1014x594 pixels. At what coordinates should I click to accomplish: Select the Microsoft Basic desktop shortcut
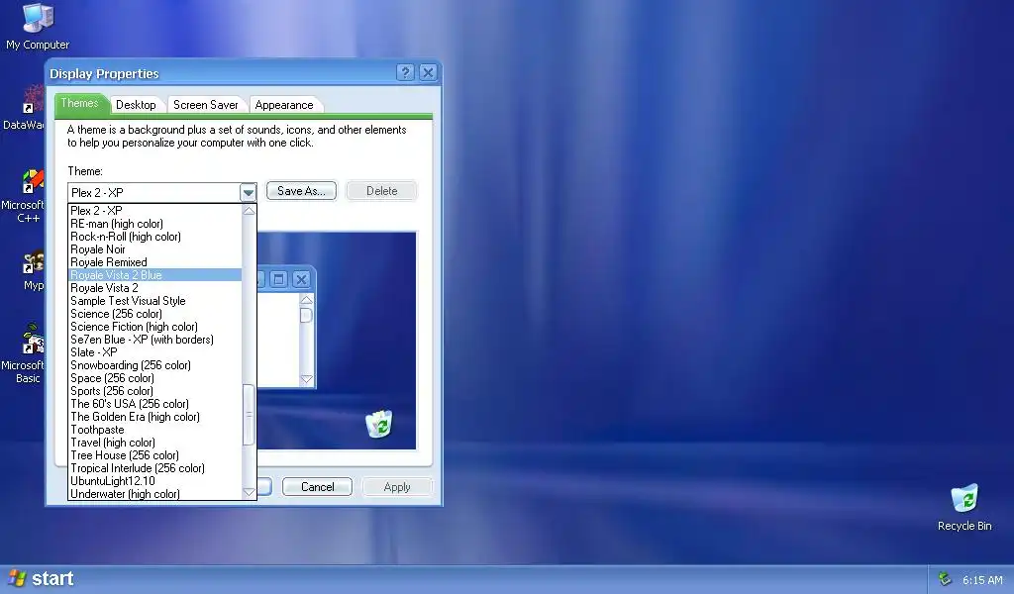point(24,353)
